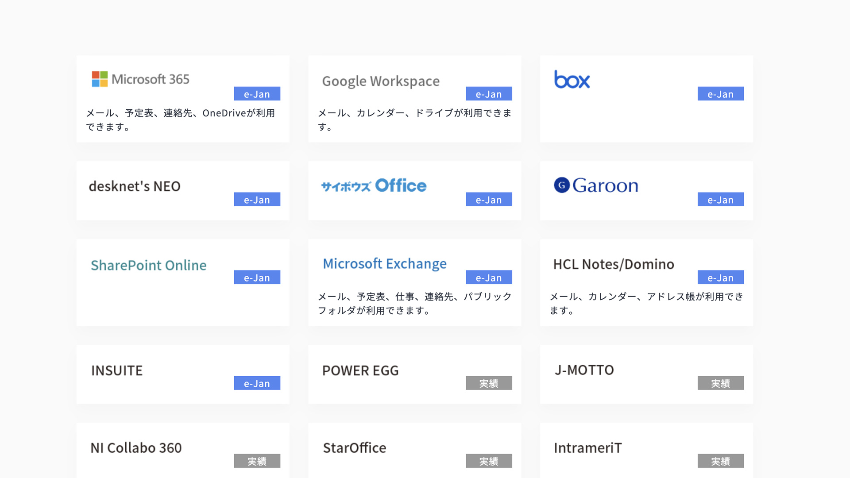Click the text 'メール、予定表、仕事、連絡先、パブリックフォルダが利用できます。'
The image size is (850, 478).
tap(415, 304)
